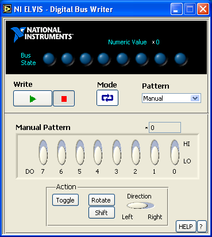Click the Shift action button
The image size is (212, 237).
(x=102, y=212)
